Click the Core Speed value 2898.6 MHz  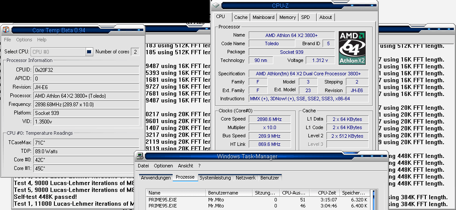(269, 119)
